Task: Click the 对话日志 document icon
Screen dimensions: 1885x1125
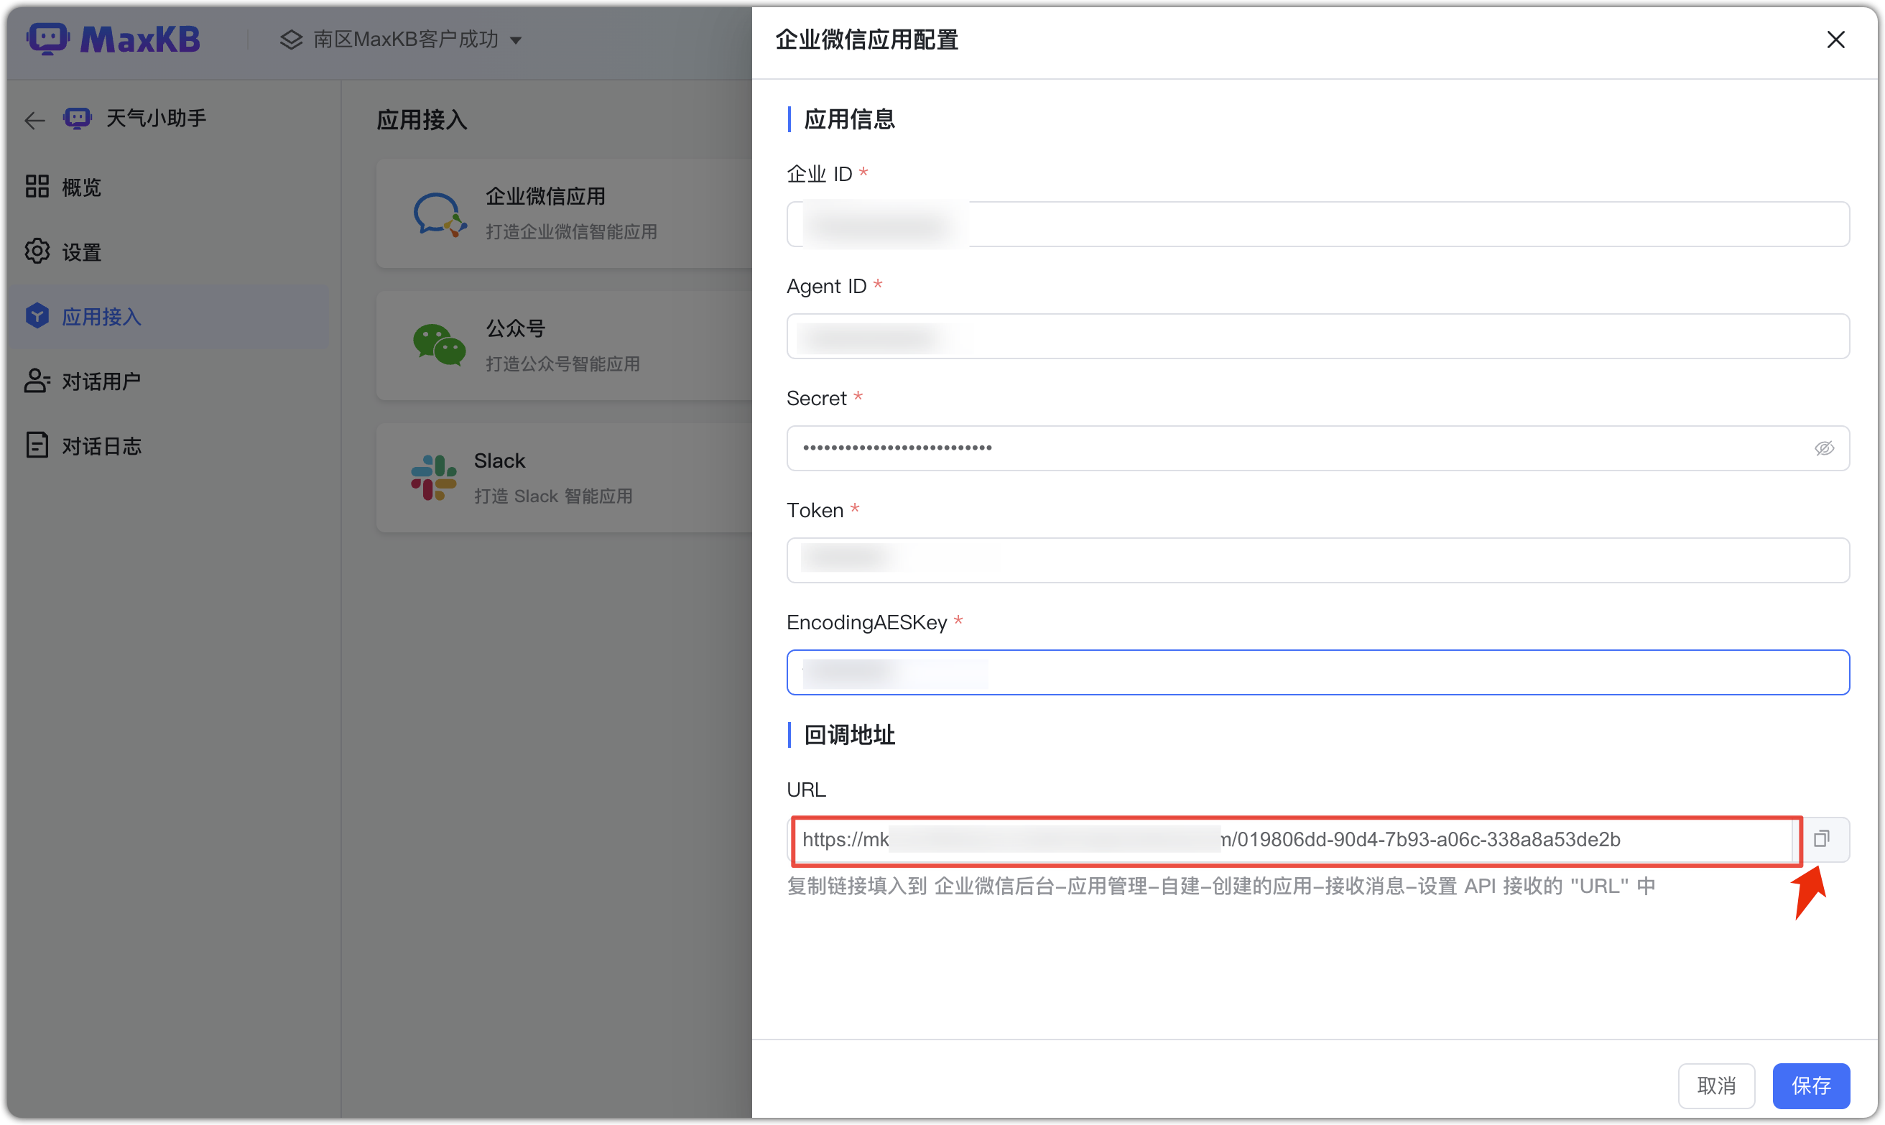Action: coord(37,445)
